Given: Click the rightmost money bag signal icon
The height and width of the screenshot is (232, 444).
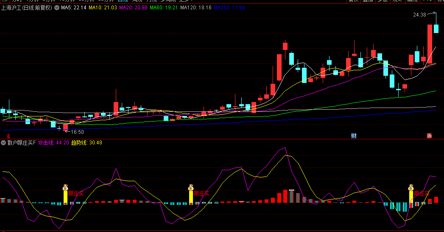Looking at the screenshot, I should coord(411,188).
